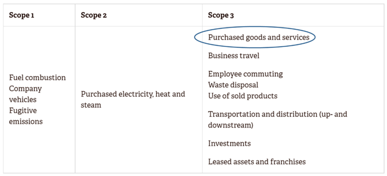Click Leased assets and franchises
The image size is (387, 176).
[257, 162]
